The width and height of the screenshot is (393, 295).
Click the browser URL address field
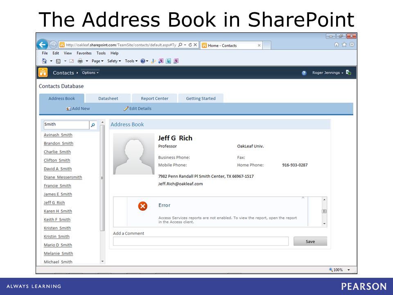point(121,45)
